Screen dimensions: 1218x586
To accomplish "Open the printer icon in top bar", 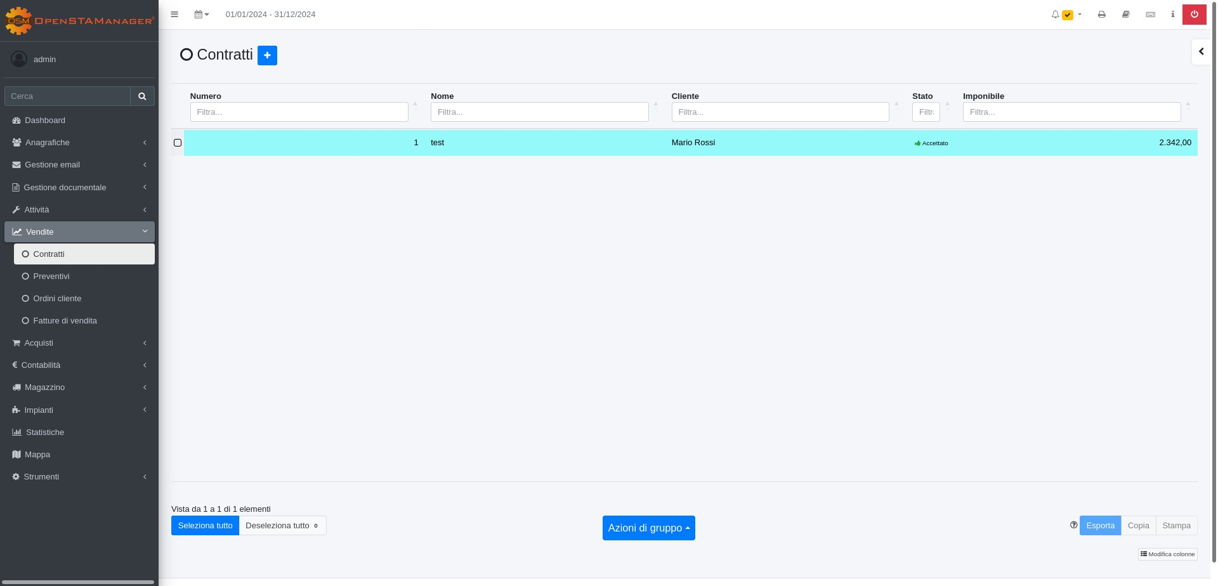I will click(x=1101, y=15).
